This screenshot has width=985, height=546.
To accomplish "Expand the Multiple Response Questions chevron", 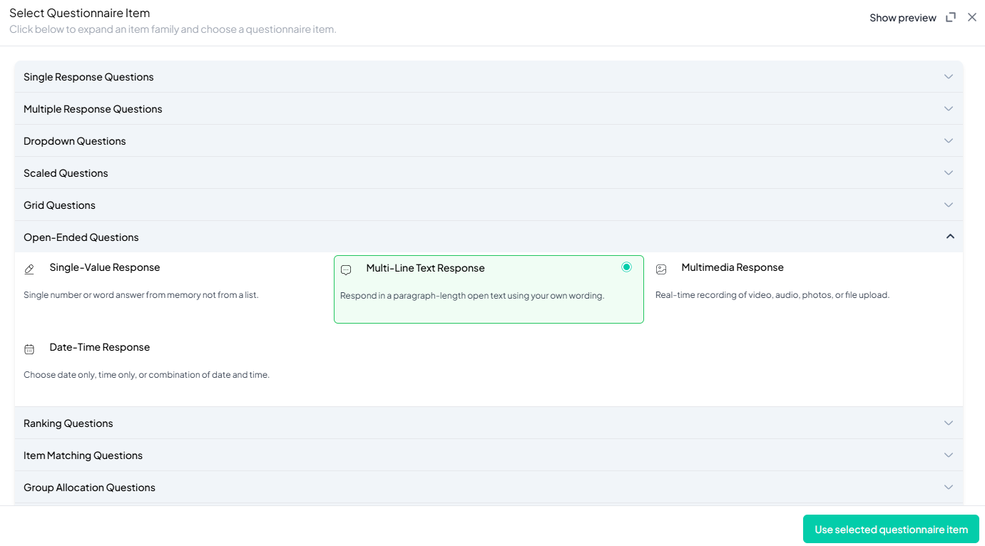I will point(948,109).
